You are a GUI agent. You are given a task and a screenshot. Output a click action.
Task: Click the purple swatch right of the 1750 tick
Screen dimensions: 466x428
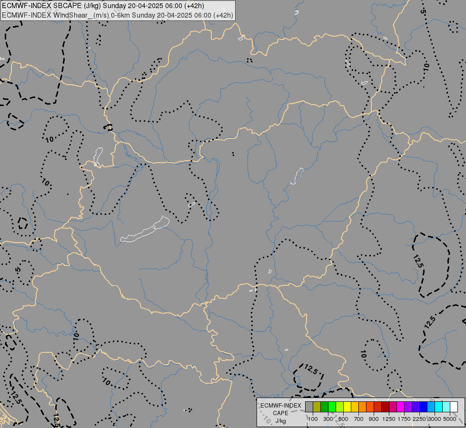tap(408, 407)
